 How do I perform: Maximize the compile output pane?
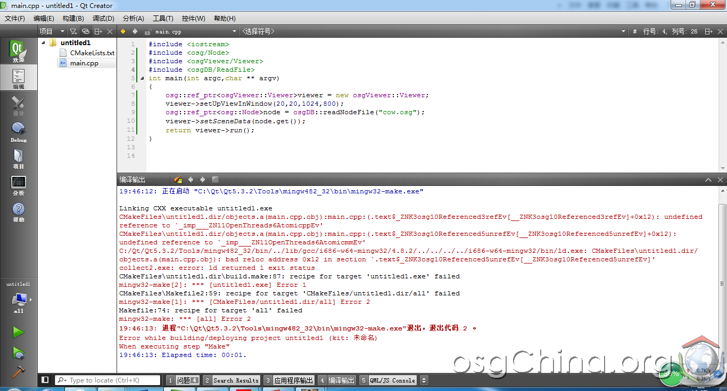pos(708,180)
